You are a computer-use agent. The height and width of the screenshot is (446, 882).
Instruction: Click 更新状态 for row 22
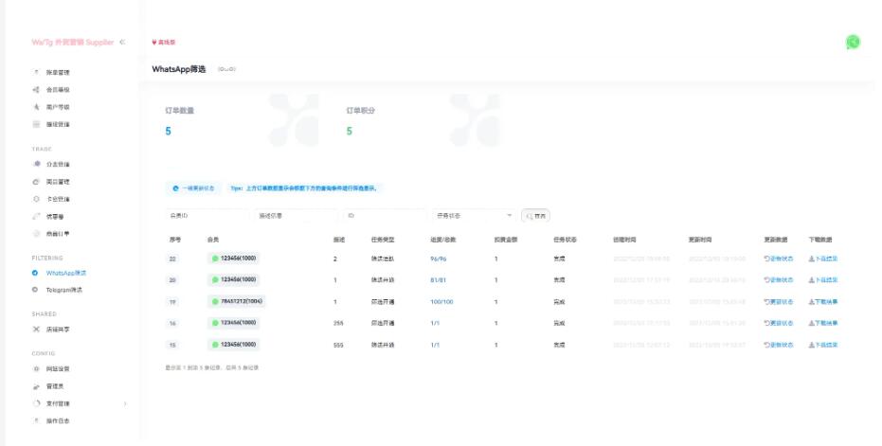coord(779,259)
